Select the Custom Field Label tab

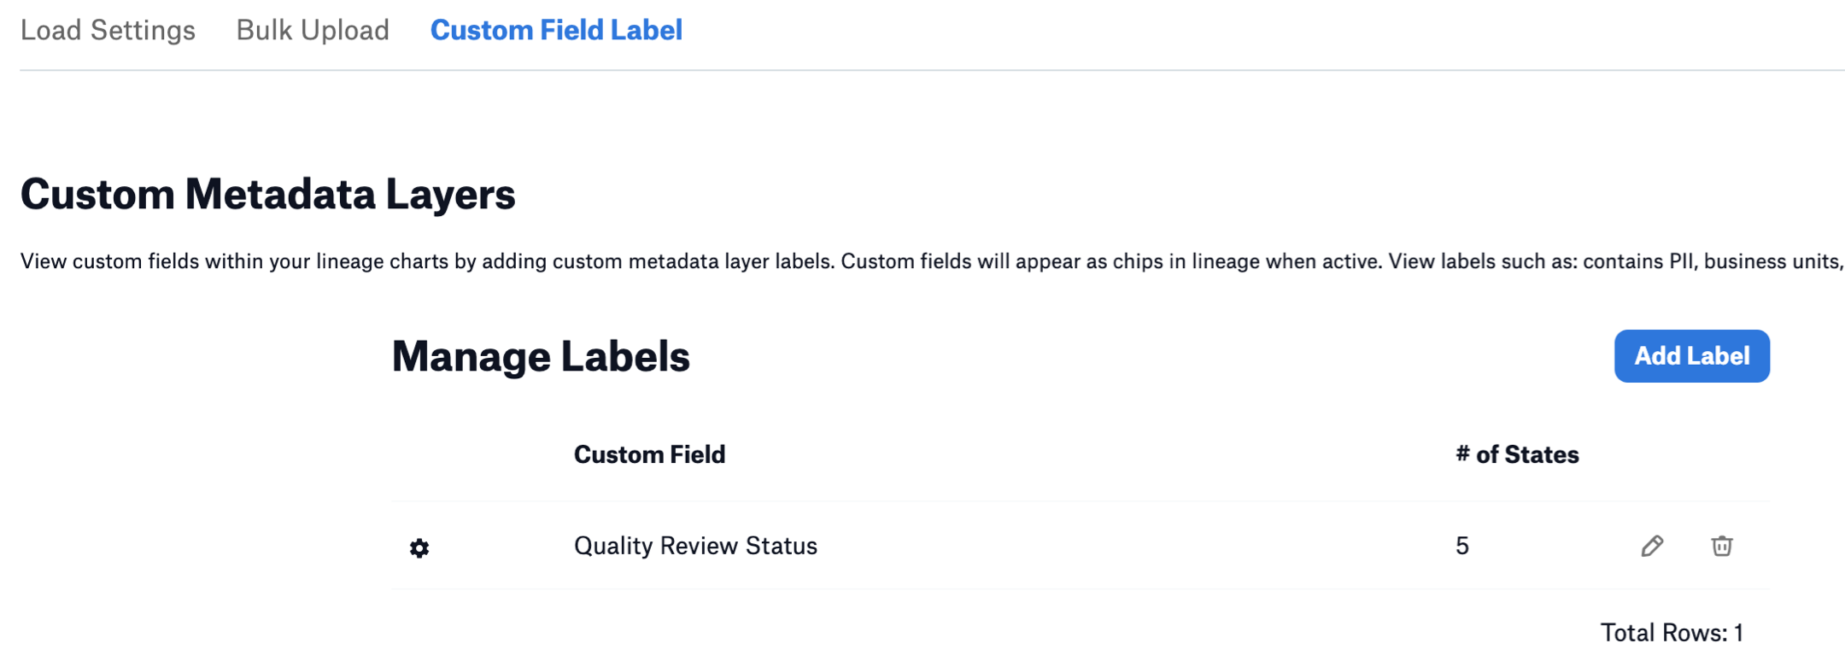[x=556, y=30]
